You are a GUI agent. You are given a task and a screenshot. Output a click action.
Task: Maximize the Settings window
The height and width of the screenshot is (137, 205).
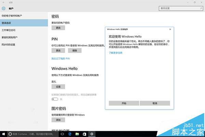[195, 2]
